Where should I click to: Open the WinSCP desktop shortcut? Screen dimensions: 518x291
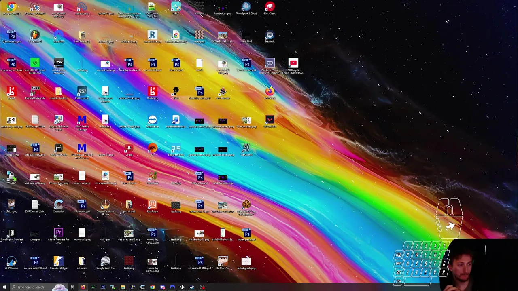tap(11, 177)
